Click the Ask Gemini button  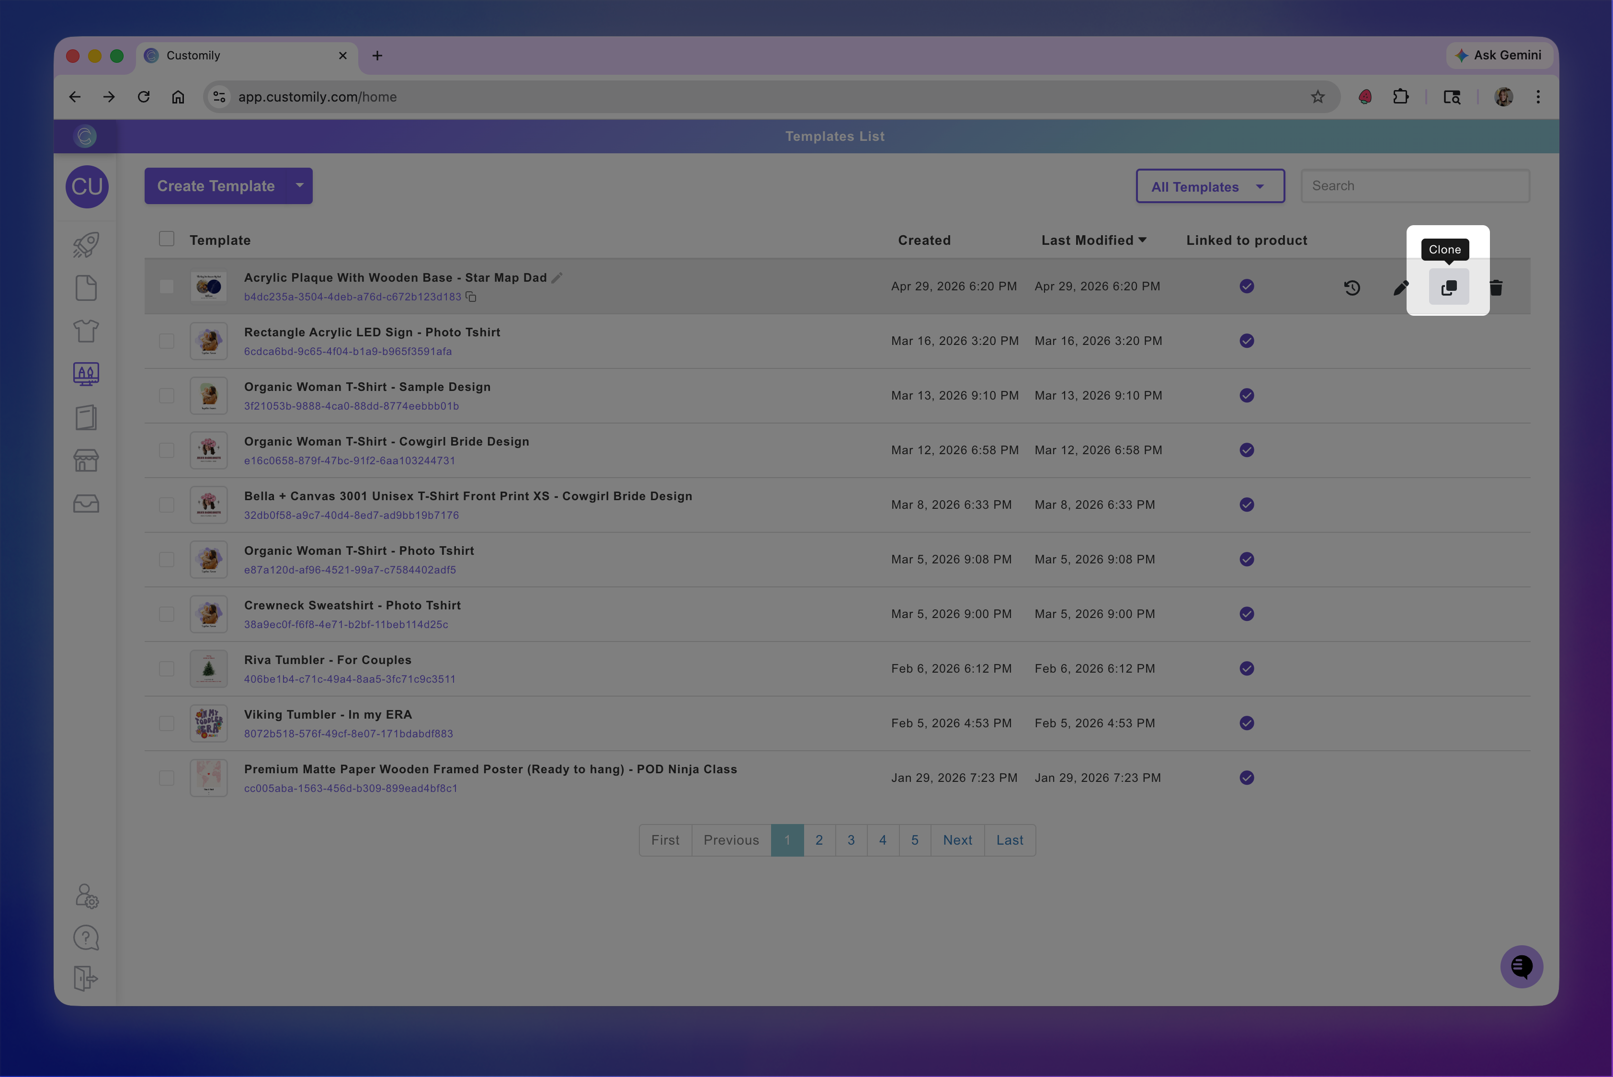click(x=1499, y=55)
